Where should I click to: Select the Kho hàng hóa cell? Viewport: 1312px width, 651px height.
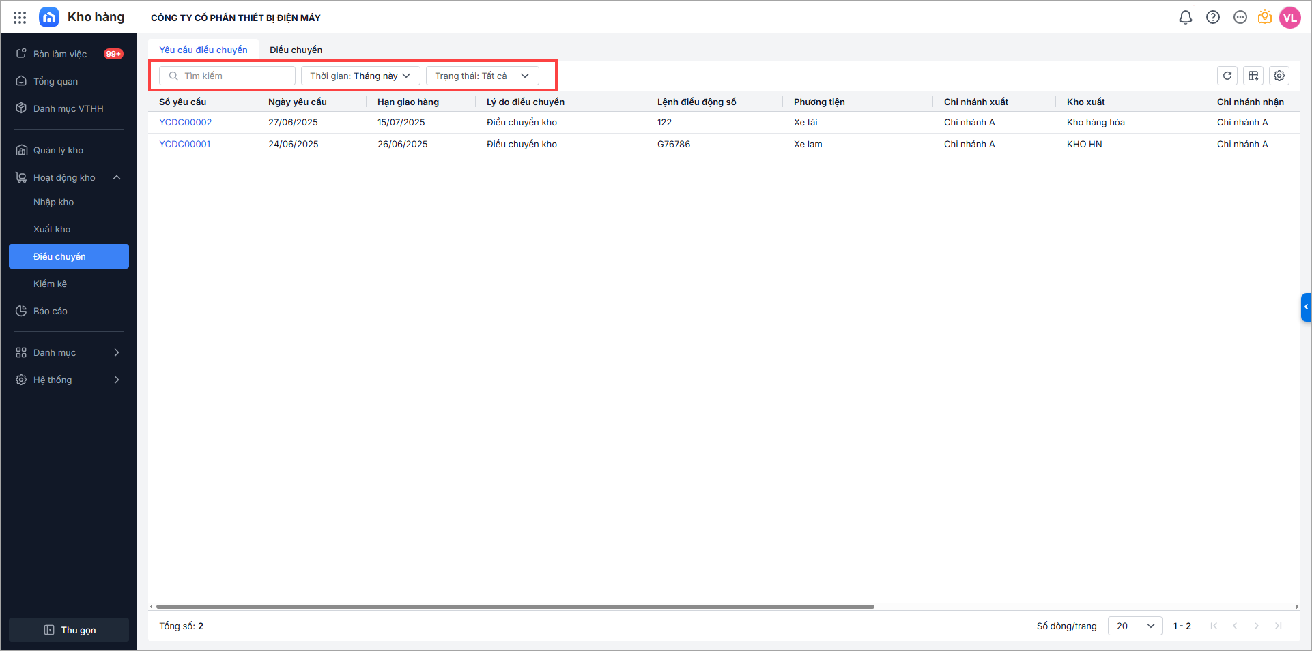(x=1096, y=122)
